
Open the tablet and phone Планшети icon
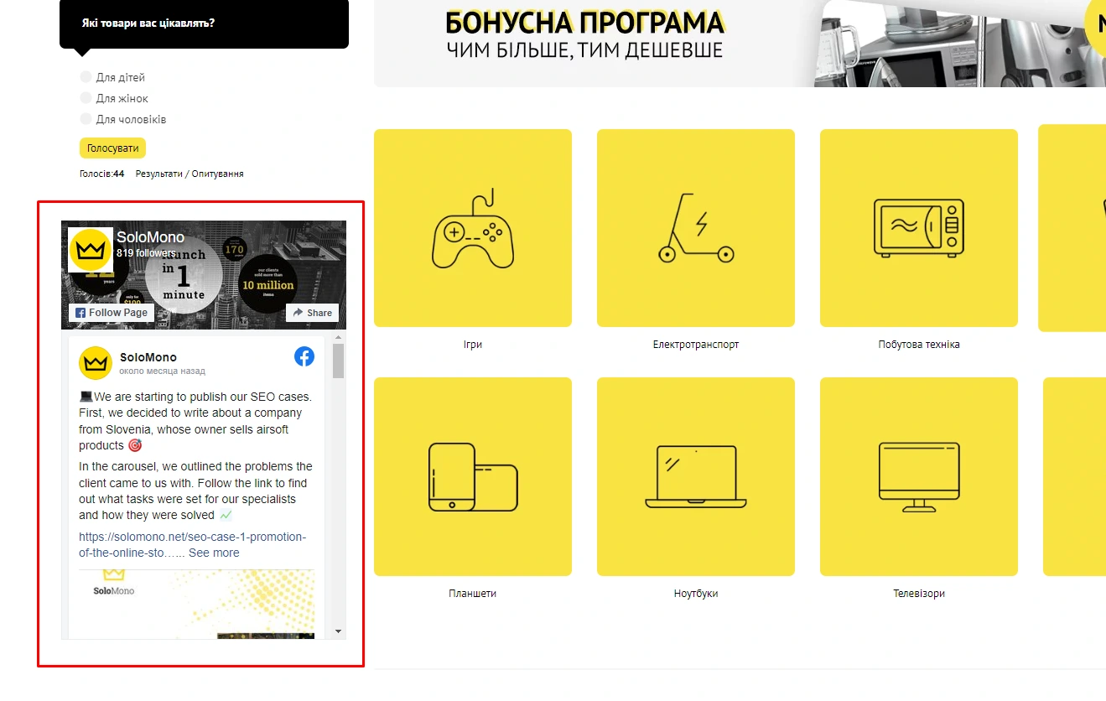point(473,476)
